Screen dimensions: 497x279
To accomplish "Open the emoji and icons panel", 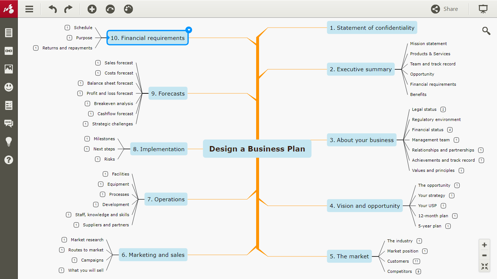I will [x=9, y=87].
